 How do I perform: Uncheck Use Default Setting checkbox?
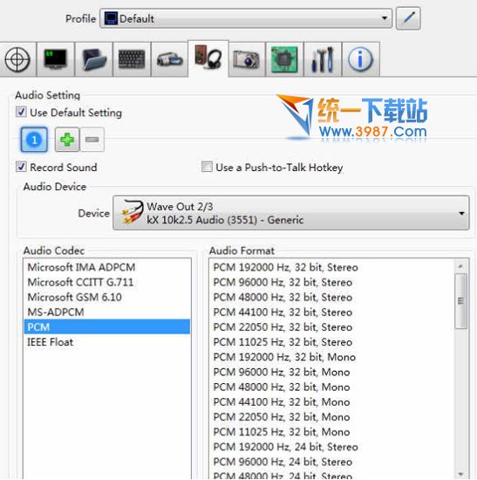[x=21, y=112]
